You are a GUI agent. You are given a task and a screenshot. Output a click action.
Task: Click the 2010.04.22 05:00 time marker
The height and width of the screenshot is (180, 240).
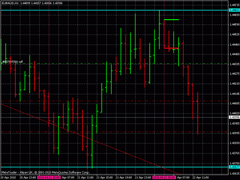click(164, 177)
